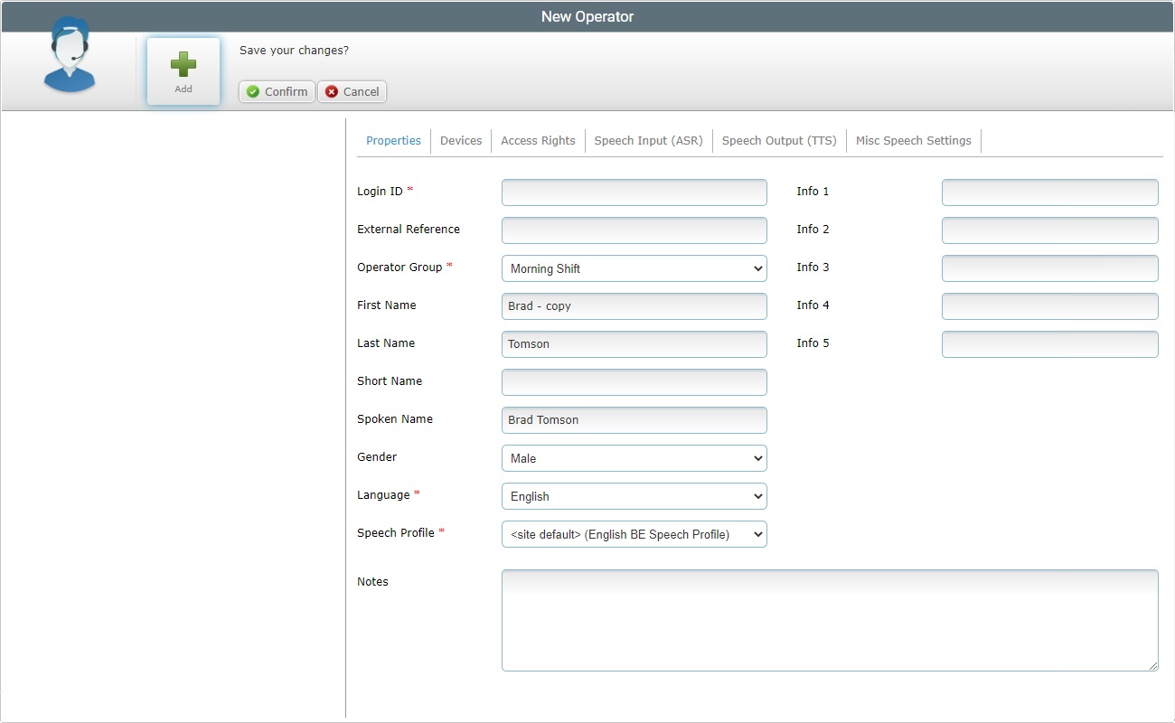Open the Speech Profile dropdown

pos(634,534)
